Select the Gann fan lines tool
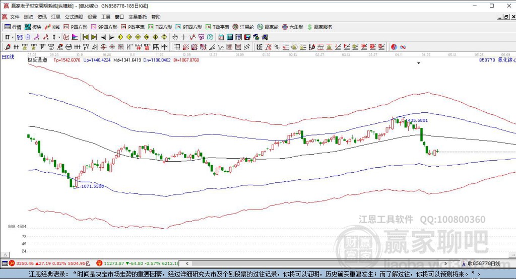This screenshot has height=279, width=516. (185, 47)
